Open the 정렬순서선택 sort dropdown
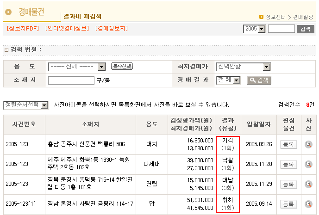This screenshot has height=215, width=319. (26, 105)
